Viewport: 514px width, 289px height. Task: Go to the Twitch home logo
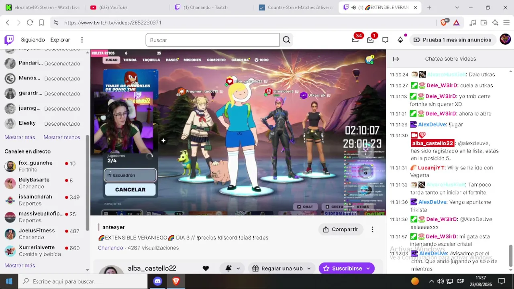(9, 40)
